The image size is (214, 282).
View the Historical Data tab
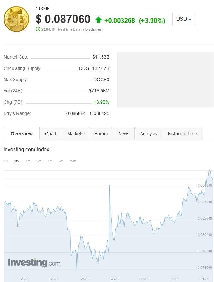click(182, 134)
